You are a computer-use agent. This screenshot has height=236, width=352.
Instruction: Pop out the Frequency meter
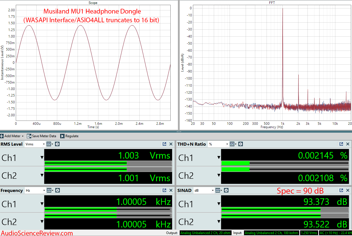pyautogui.click(x=164, y=190)
